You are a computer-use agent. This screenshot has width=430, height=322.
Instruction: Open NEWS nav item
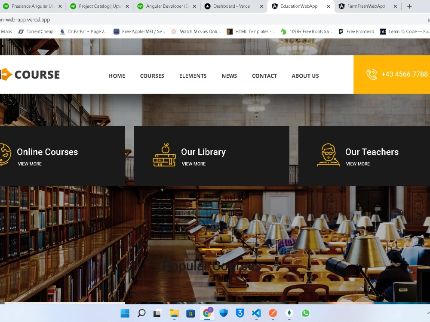pos(229,76)
